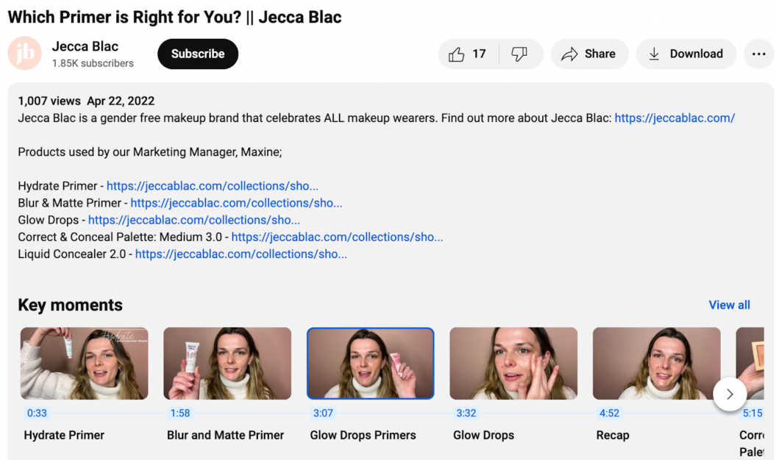Click the "Glow Drops Primers" chapter title
The height and width of the screenshot is (460, 776).
click(x=363, y=435)
